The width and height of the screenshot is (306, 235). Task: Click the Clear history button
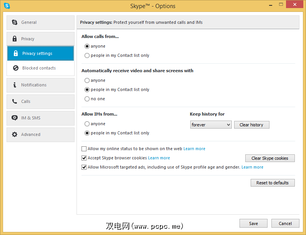pyautogui.click(x=251, y=125)
